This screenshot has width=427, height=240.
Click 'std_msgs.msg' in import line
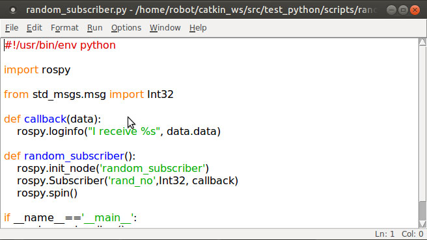coord(69,95)
